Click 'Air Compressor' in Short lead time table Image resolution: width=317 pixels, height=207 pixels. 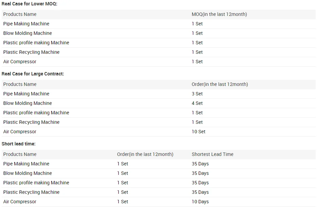coord(20,202)
